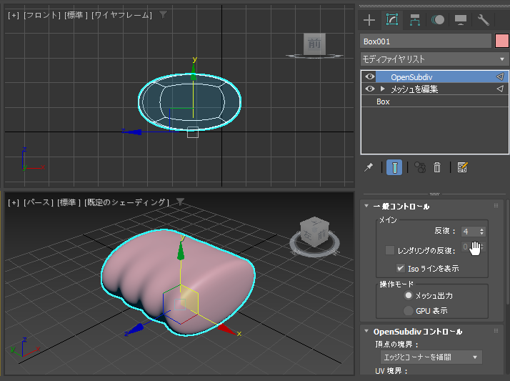Click the blue Z axis gizmo arrow in perspective

pos(135,329)
